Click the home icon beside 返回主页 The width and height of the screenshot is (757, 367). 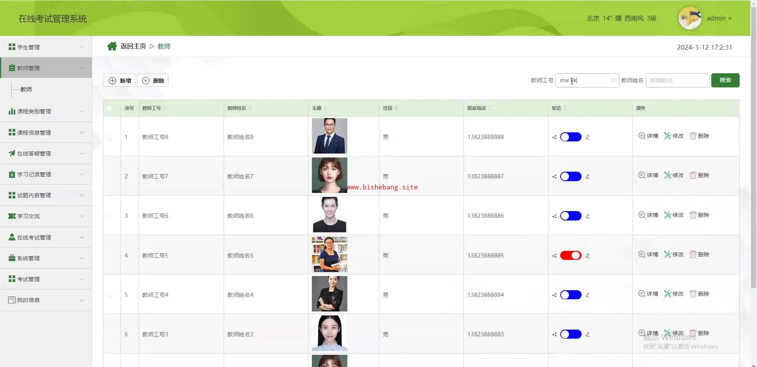112,46
